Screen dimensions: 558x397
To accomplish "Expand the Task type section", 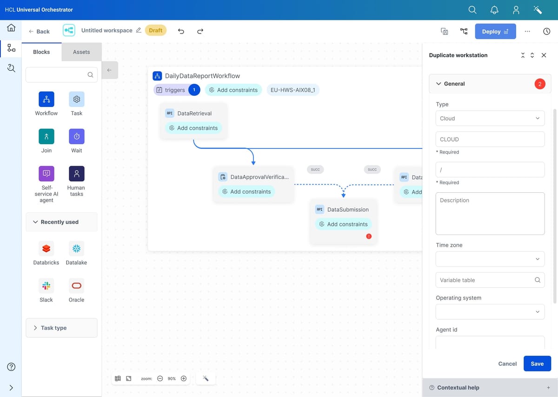I will 61,328.
